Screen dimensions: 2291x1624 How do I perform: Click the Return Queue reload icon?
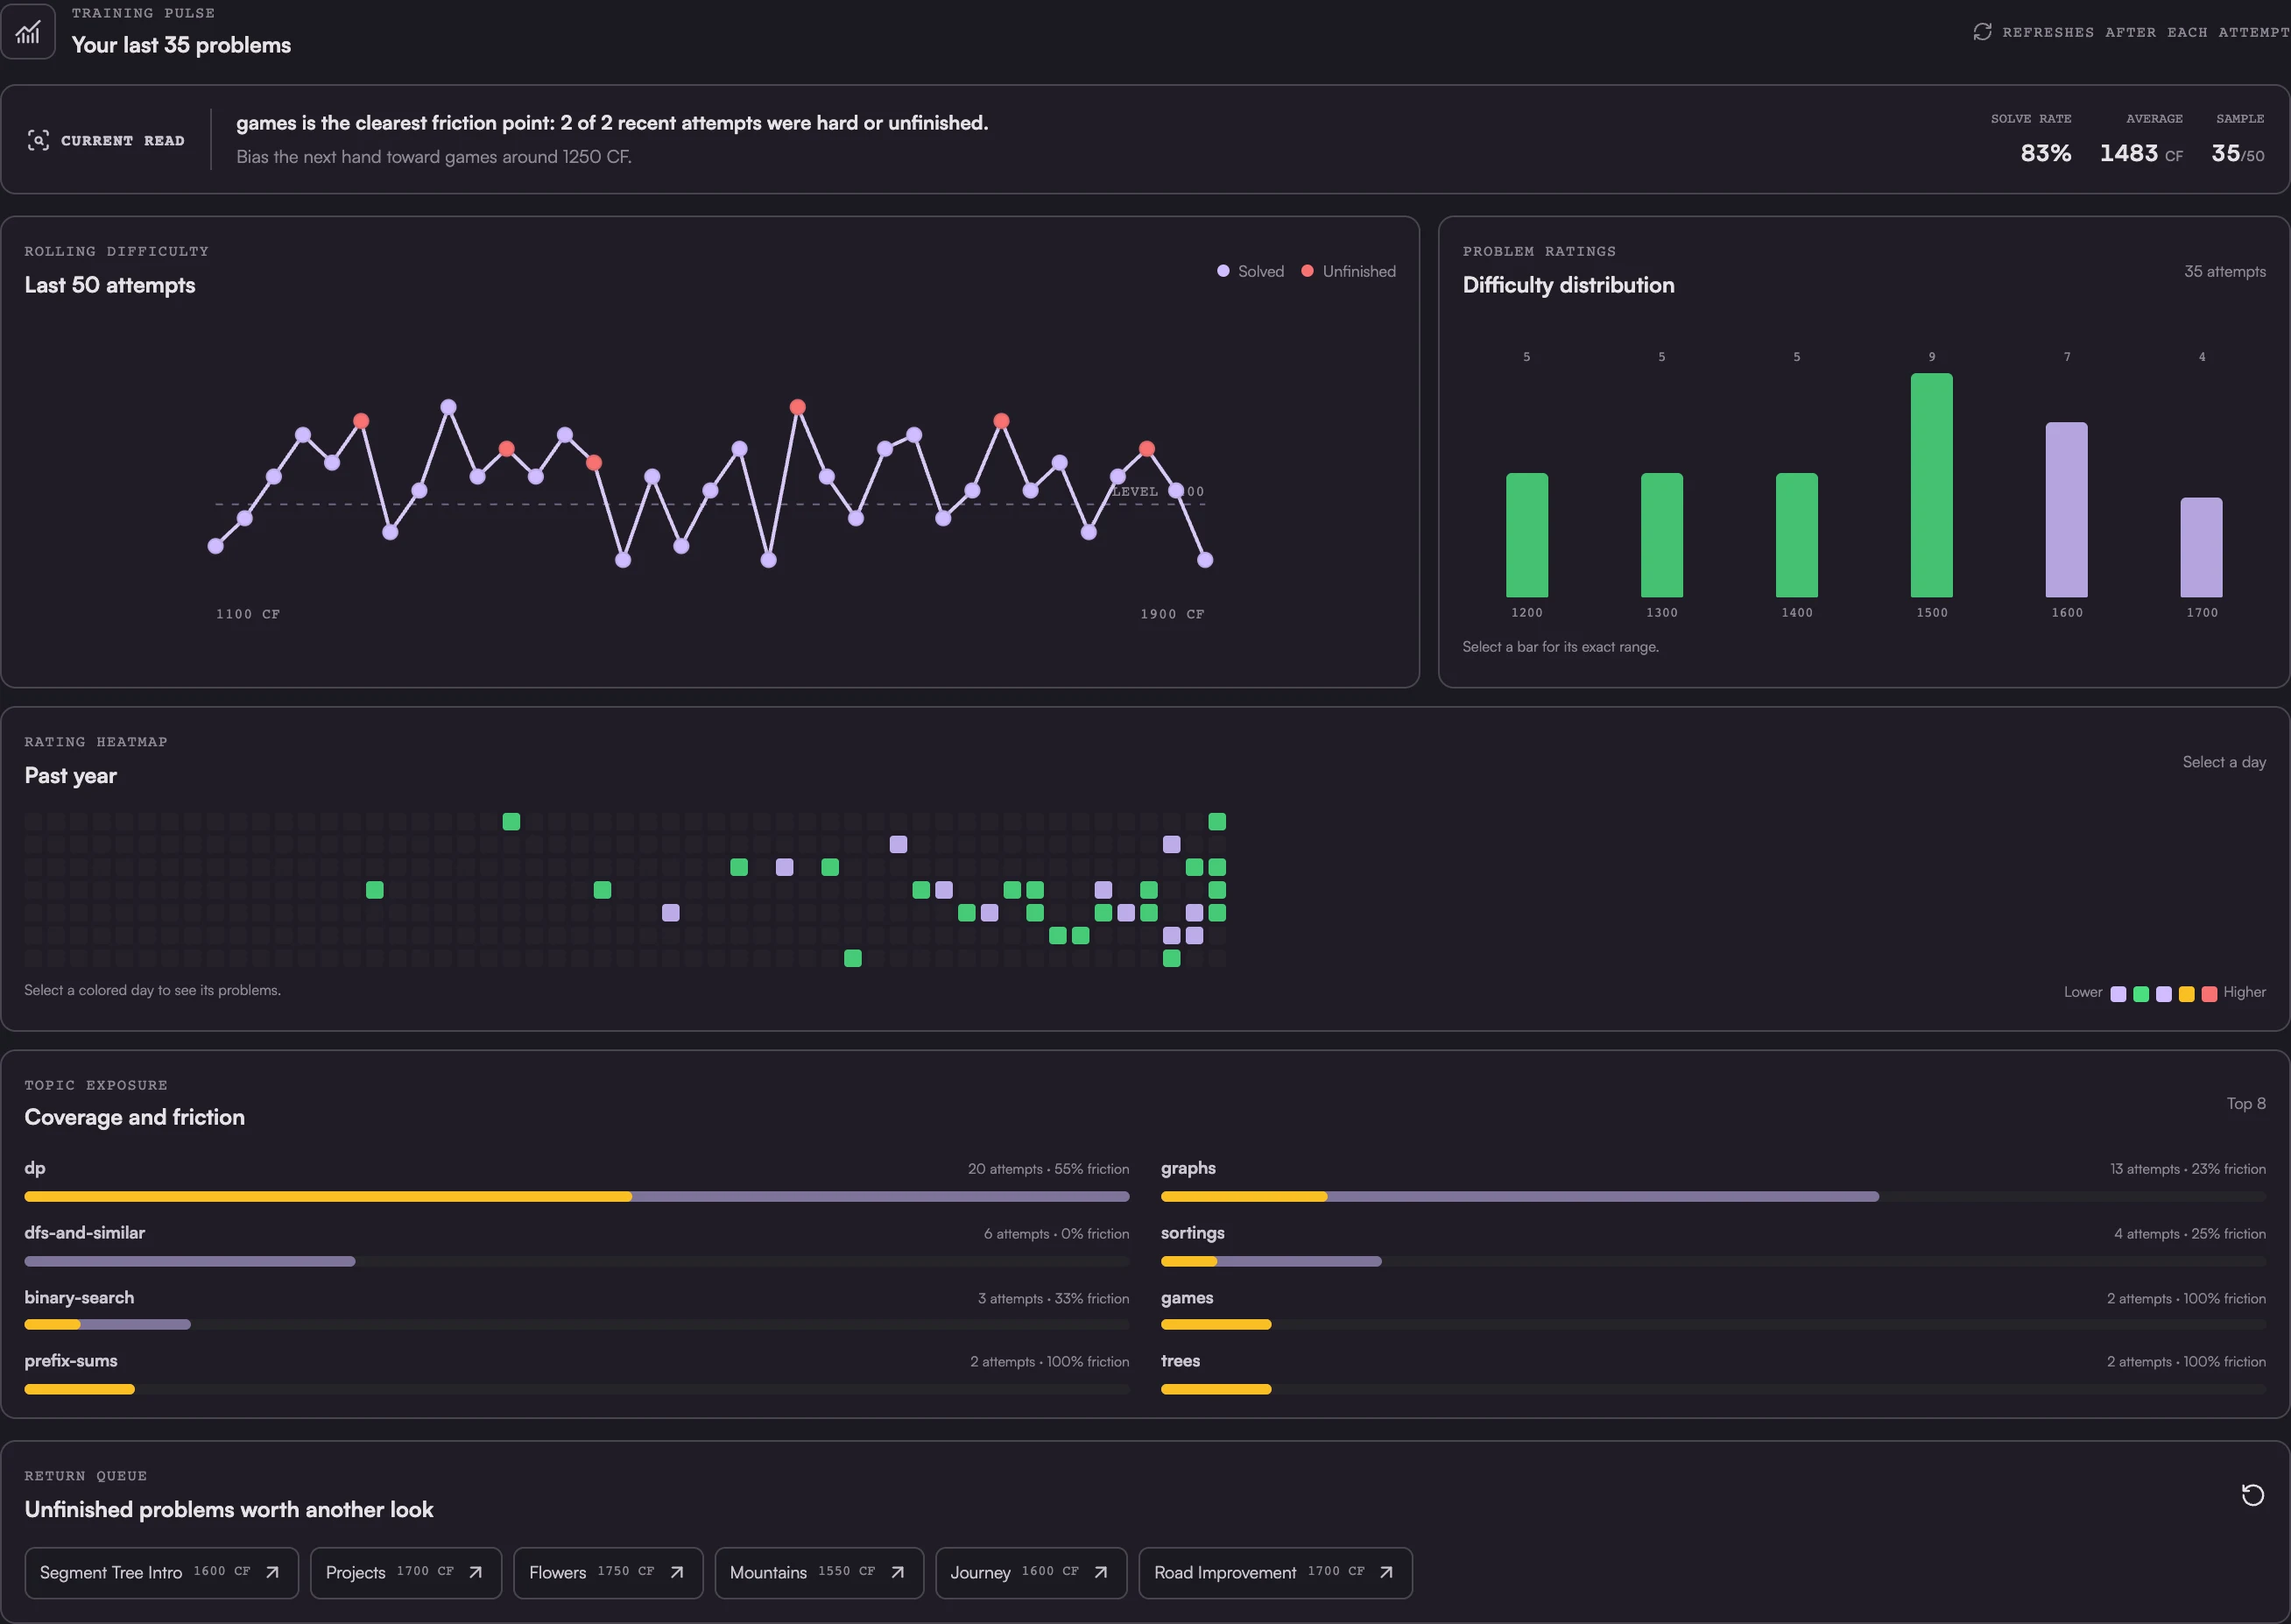click(2252, 1495)
